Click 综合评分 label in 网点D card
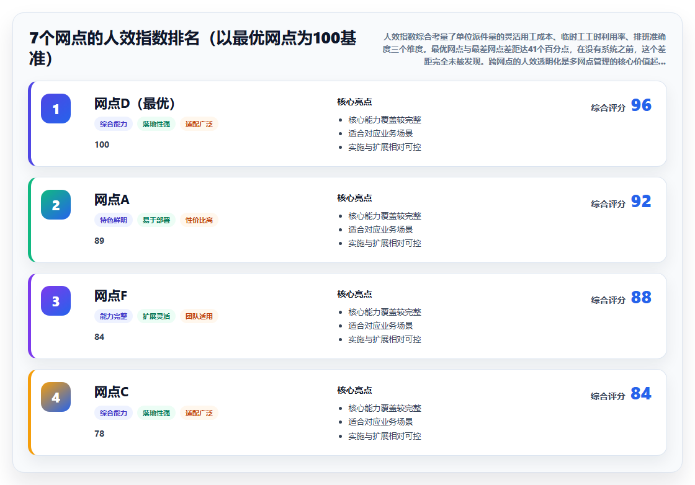 coord(608,108)
